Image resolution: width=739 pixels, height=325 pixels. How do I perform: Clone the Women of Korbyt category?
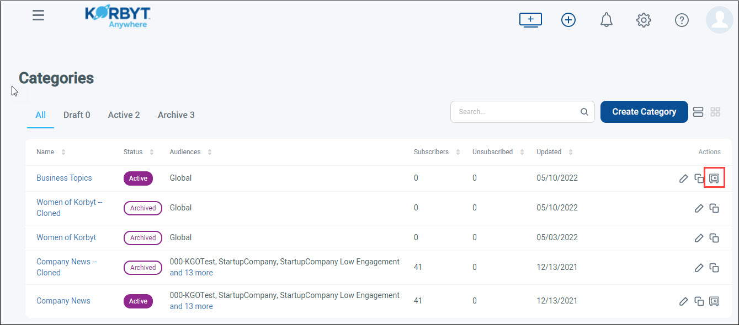[x=714, y=238]
